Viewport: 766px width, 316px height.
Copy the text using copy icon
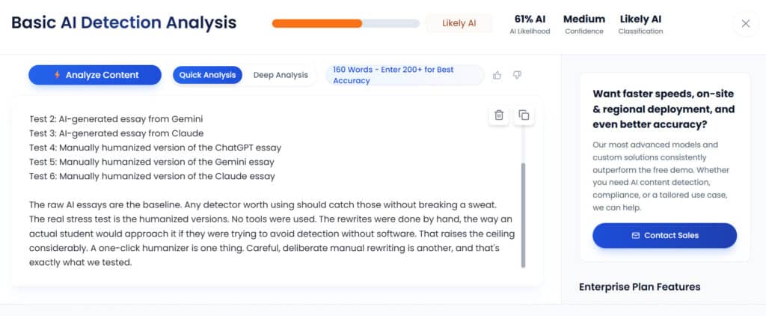(x=524, y=115)
